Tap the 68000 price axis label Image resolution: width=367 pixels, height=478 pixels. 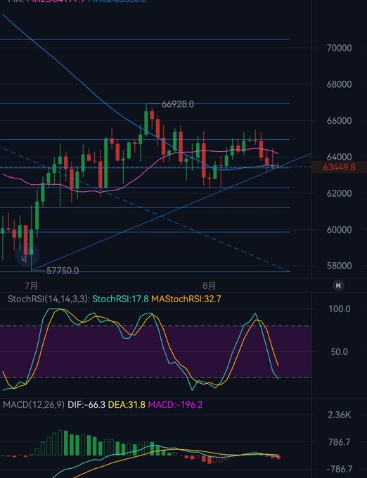click(x=339, y=84)
